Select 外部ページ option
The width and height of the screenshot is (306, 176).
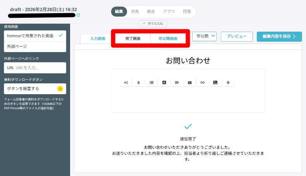click(x=35, y=46)
